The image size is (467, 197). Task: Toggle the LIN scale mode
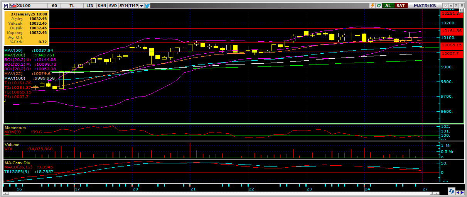[90, 6]
